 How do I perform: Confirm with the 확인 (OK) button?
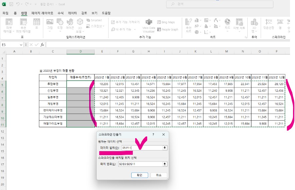pyautogui.click(x=140, y=175)
